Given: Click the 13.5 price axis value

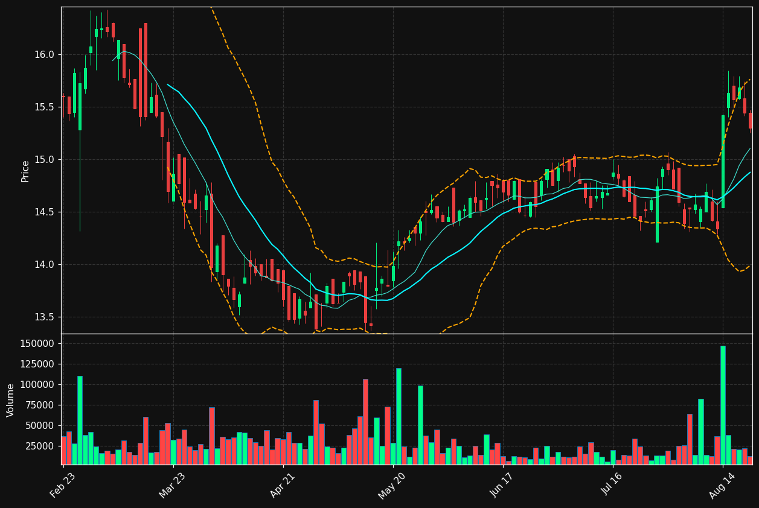Looking at the screenshot, I should (45, 317).
